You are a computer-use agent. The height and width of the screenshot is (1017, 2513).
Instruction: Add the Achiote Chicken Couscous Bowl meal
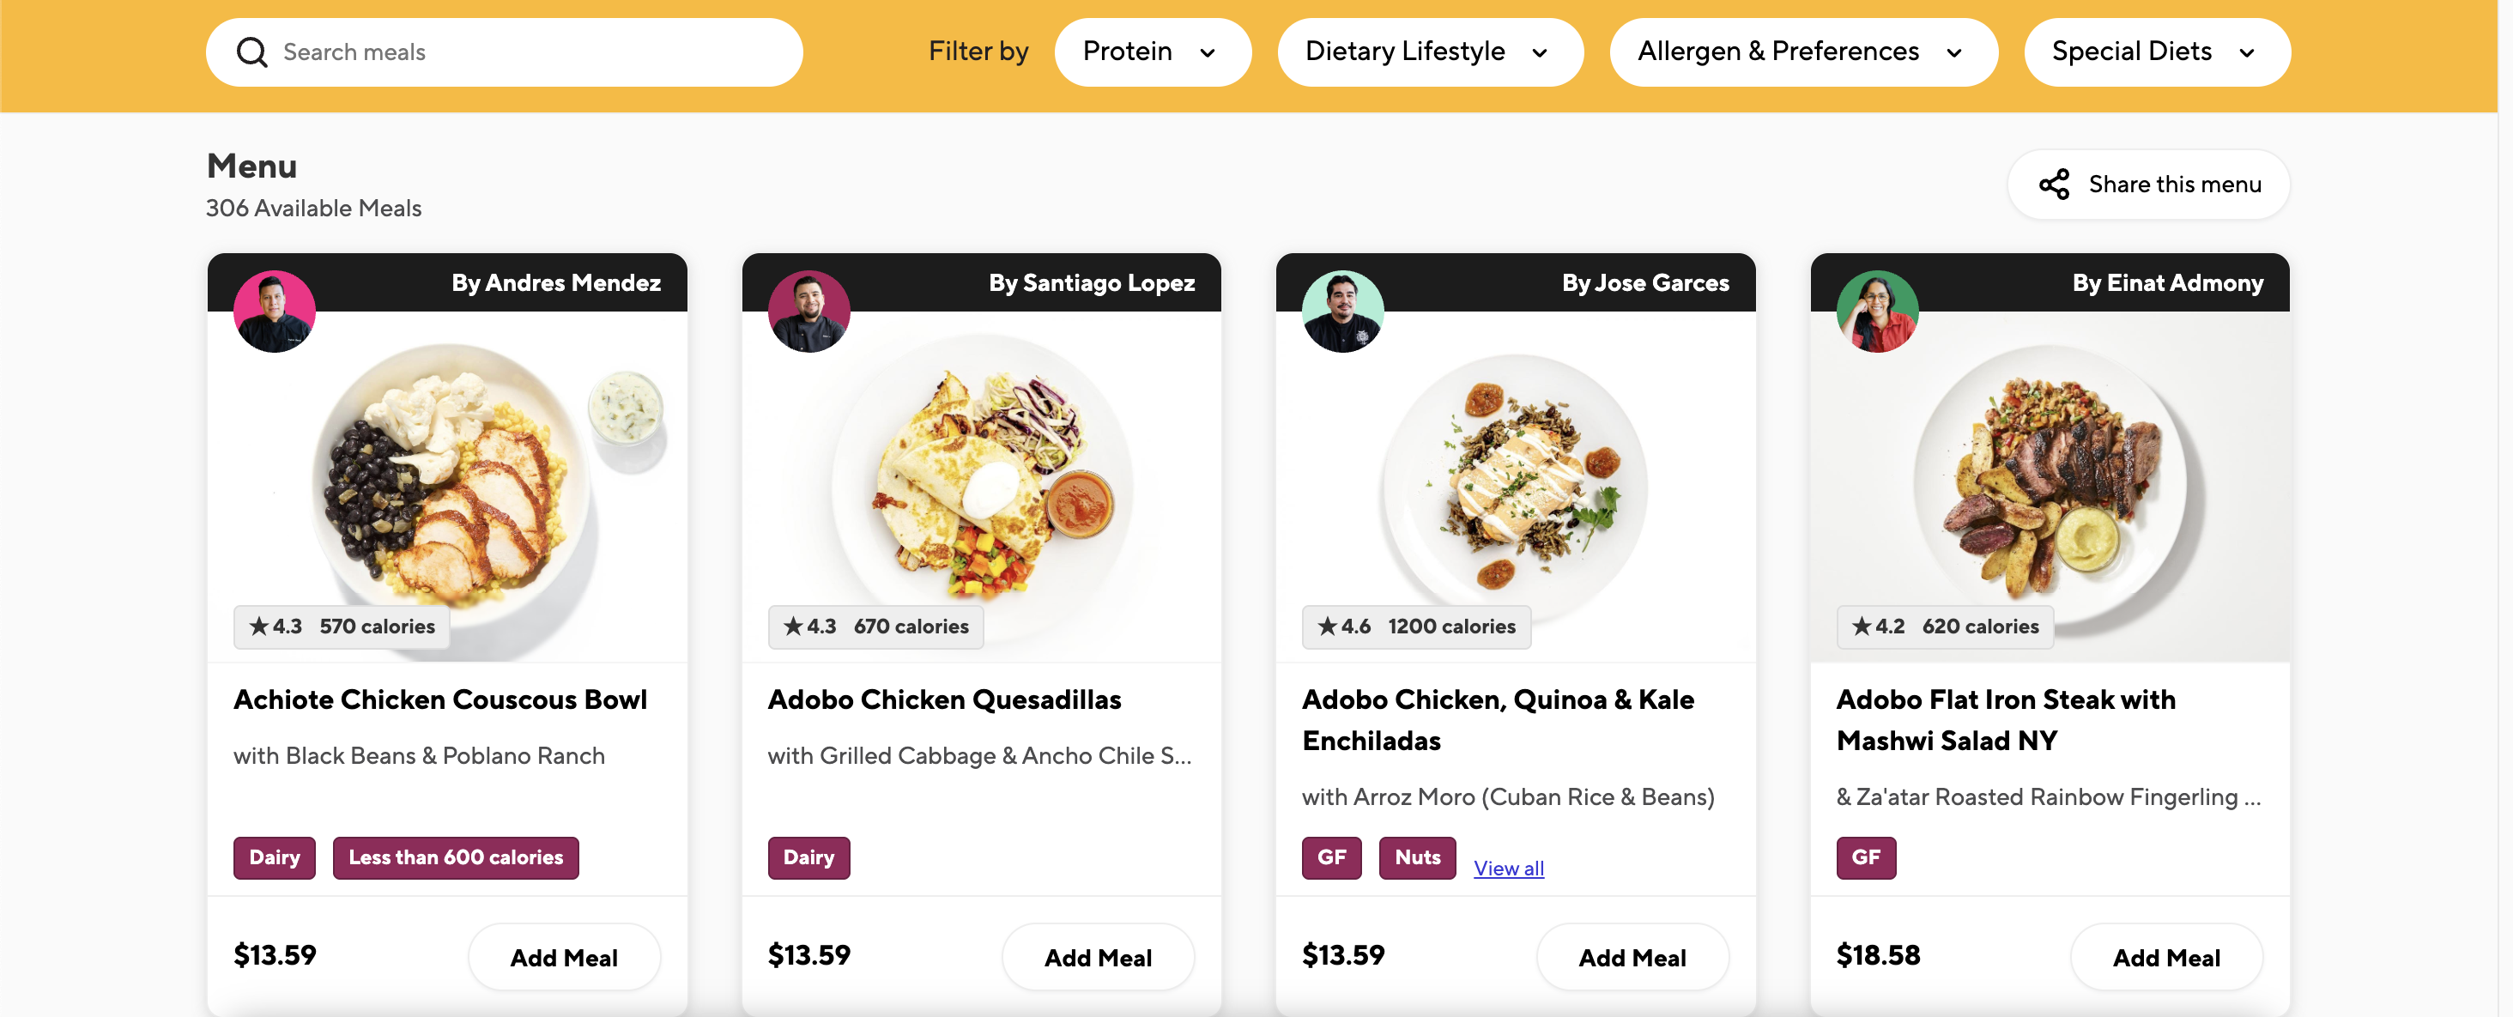[564, 958]
